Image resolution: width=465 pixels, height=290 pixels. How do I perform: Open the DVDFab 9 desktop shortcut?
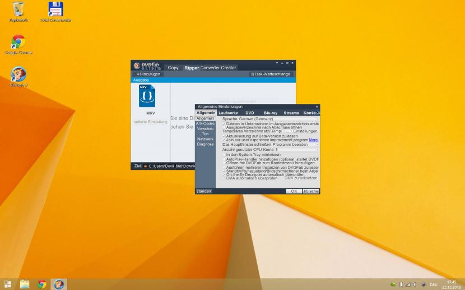18,77
